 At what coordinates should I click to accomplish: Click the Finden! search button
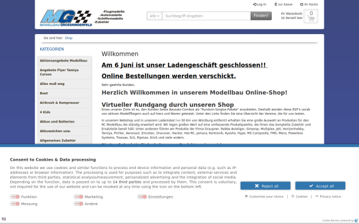pyautogui.click(x=261, y=16)
